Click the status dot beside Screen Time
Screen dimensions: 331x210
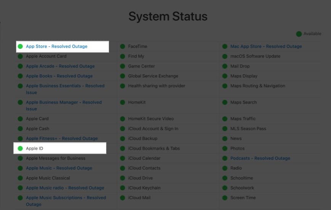(x=225, y=198)
